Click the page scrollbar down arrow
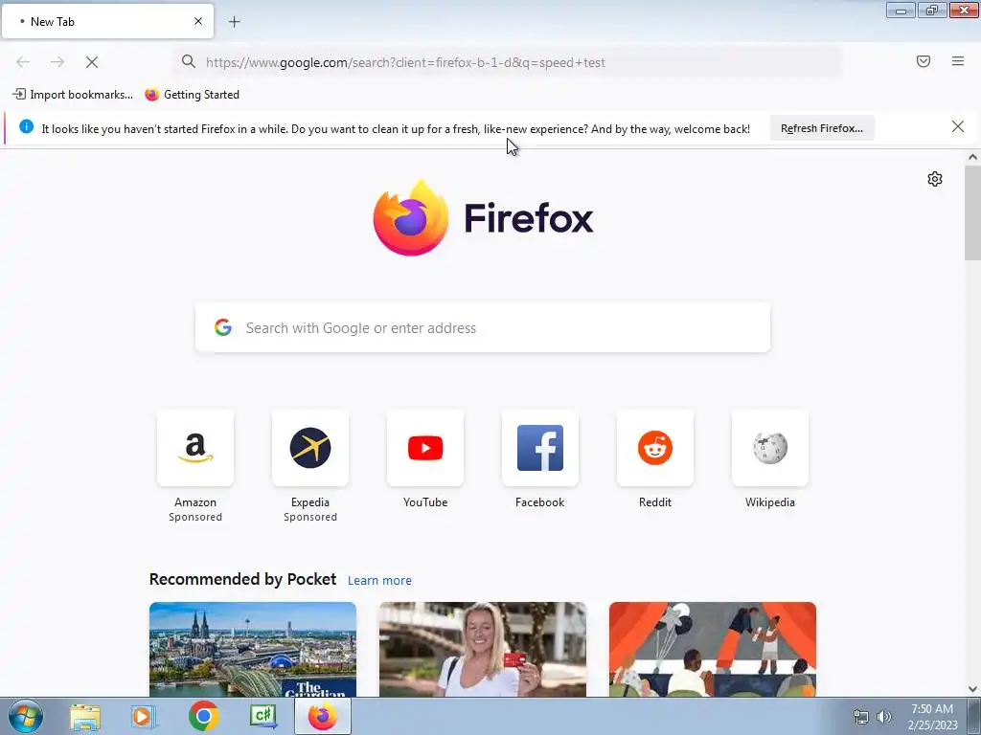The height and width of the screenshot is (735, 981). [x=972, y=689]
